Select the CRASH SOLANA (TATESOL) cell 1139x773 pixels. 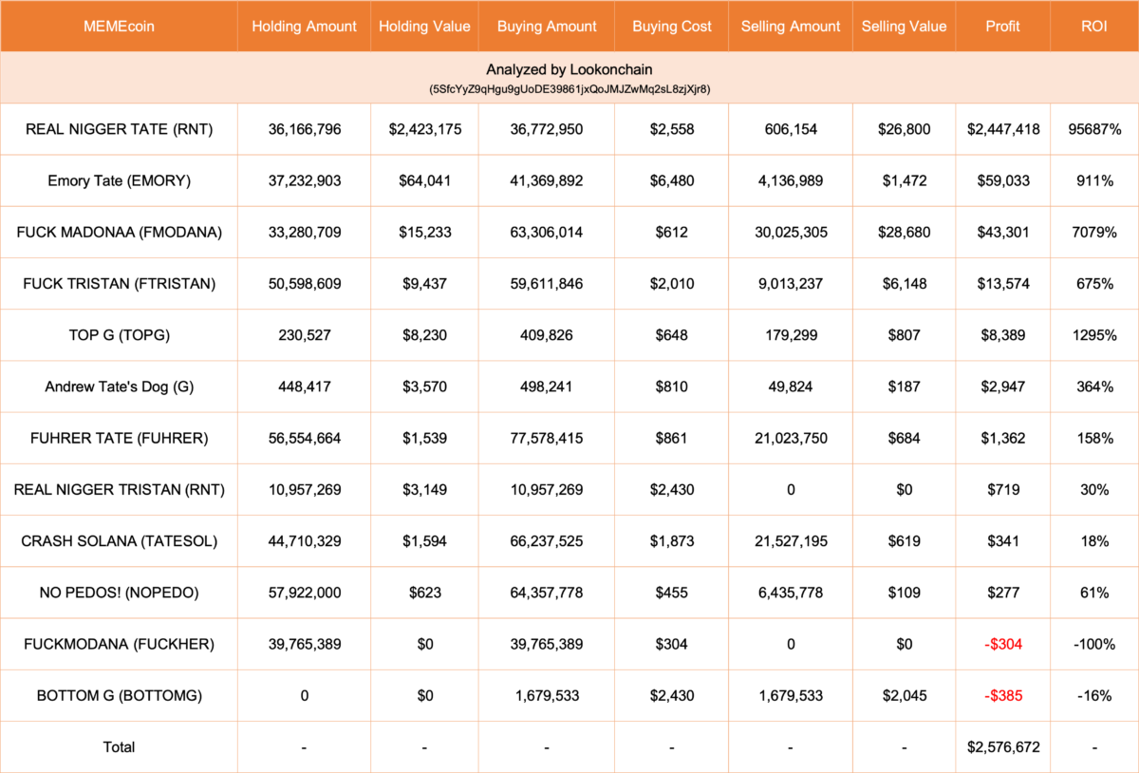(x=119, y=541)
